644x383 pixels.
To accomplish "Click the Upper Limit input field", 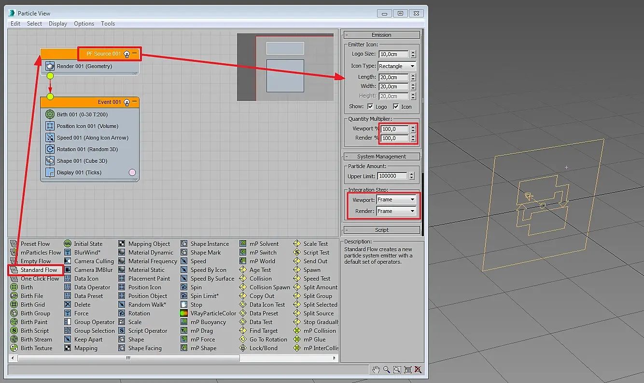I will point(392,176).
